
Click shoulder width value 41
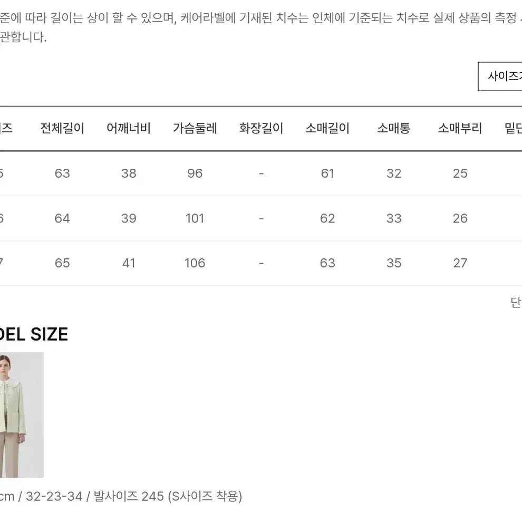[129, 263]
